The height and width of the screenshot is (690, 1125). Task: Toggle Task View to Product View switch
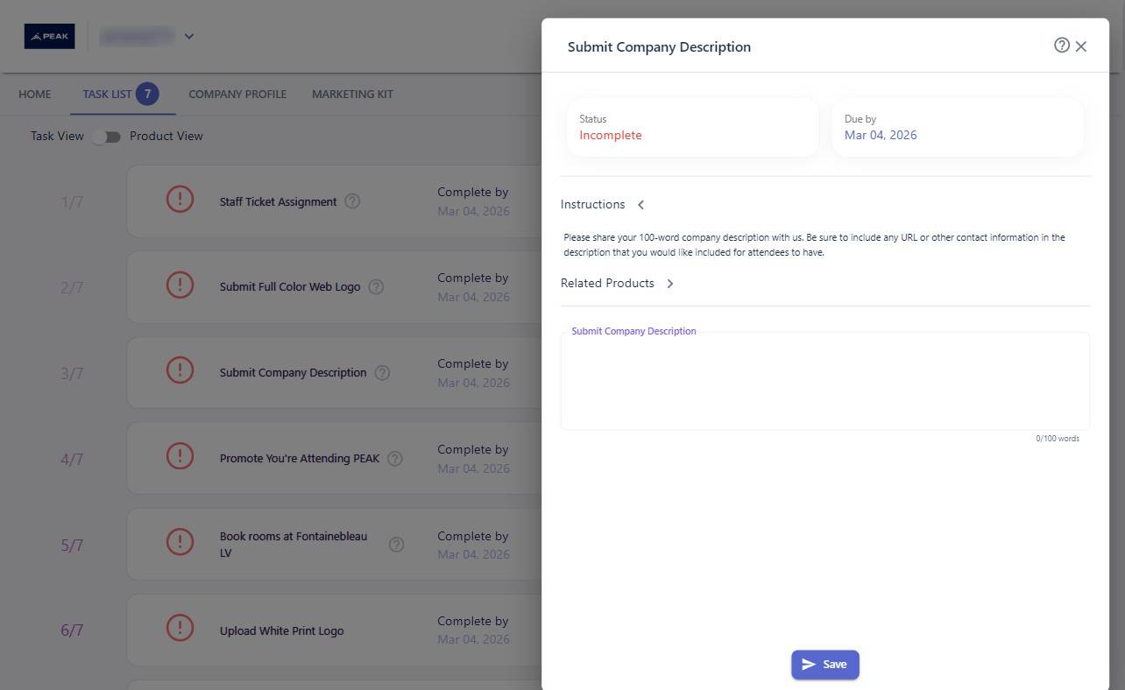[107, 137]
